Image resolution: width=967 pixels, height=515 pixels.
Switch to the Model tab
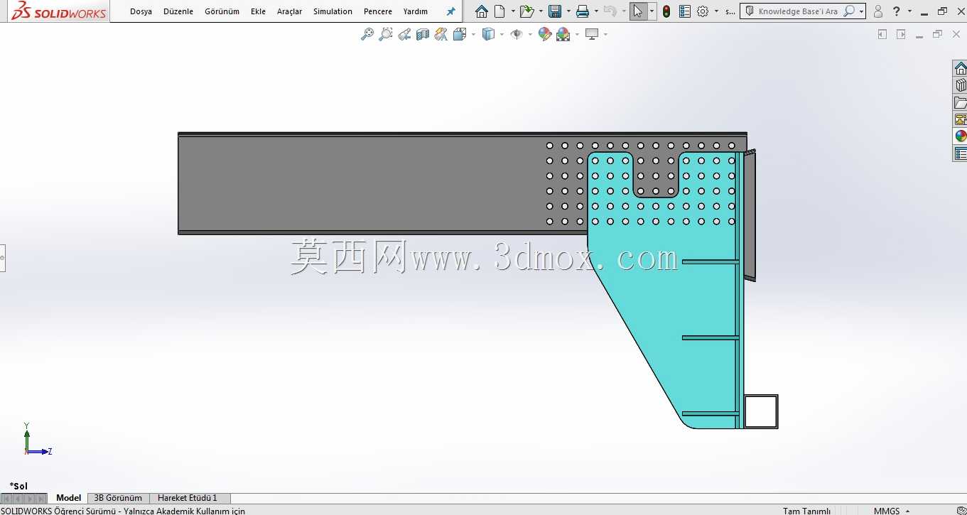point(68,498)
